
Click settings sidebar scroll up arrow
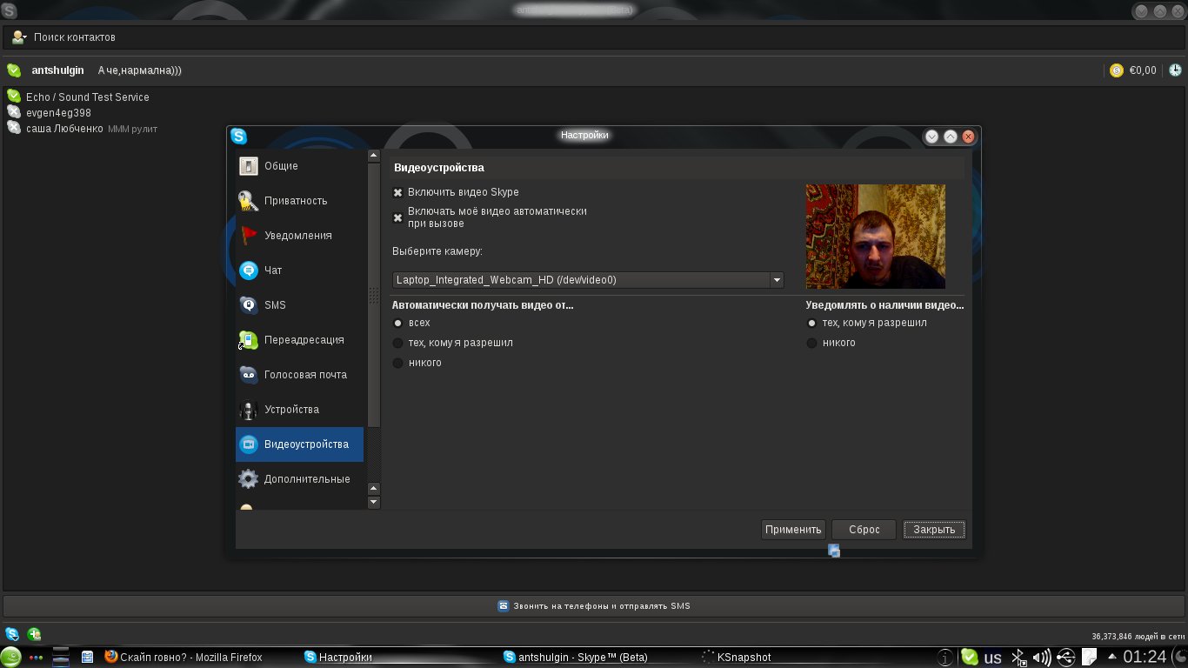coord(374,157)
